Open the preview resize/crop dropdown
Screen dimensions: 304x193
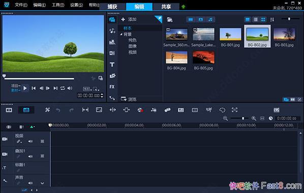tap(96, 89)
